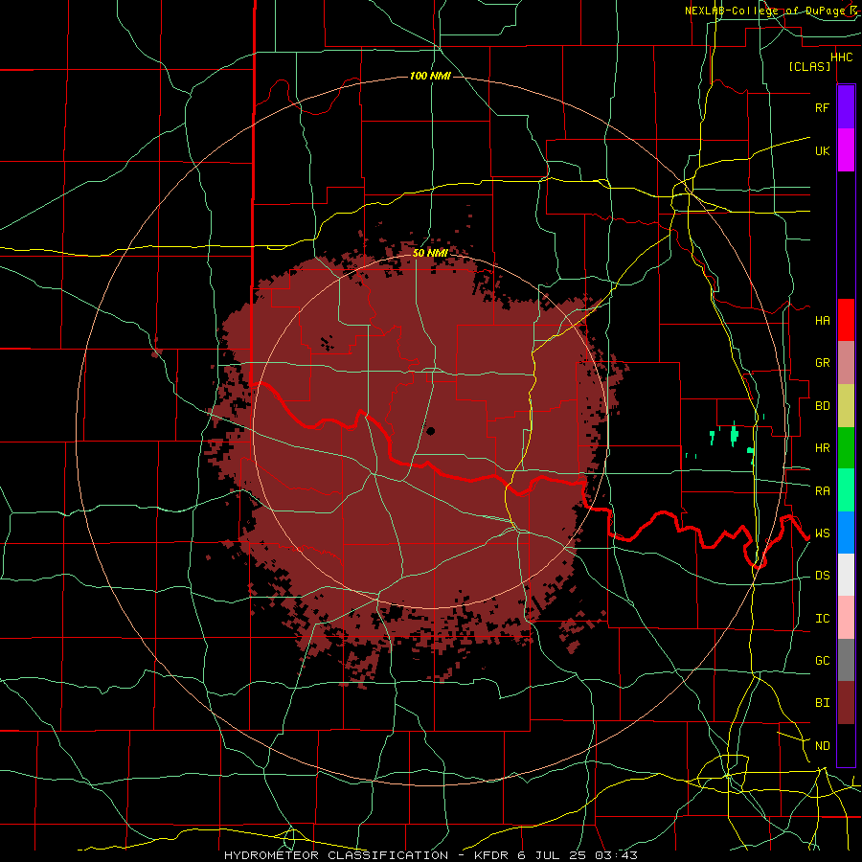The image size is (862, 862).
Task: Click the WS legend label
Action: (822, 533)
